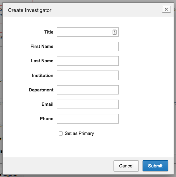
Task: Close the Create Investigator dialog with X
Action: tap(166, 9)
